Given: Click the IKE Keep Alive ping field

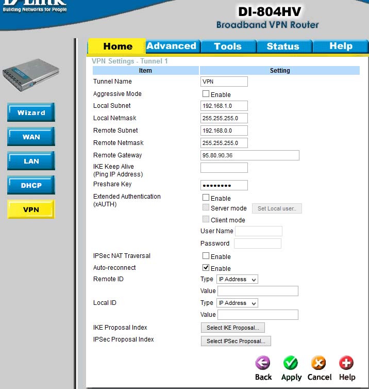Looking at the screenshot, I should point(224,168).
